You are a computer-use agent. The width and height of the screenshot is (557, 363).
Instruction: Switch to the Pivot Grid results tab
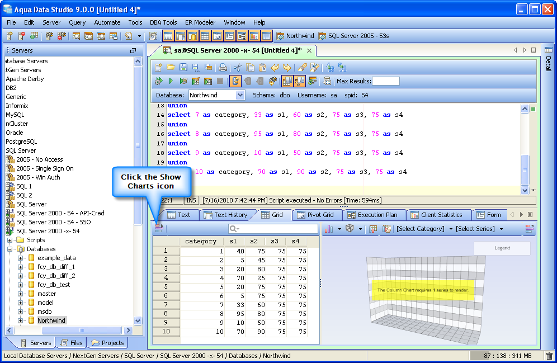316,215
